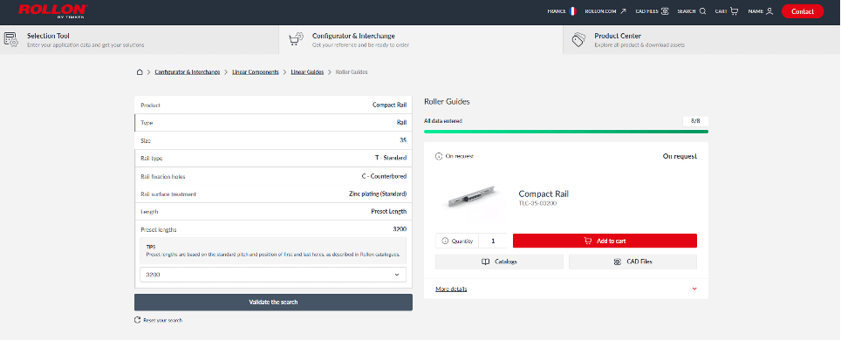Click the search magnifier icon
The image size is (841, 340).
[x=702, y=10]
